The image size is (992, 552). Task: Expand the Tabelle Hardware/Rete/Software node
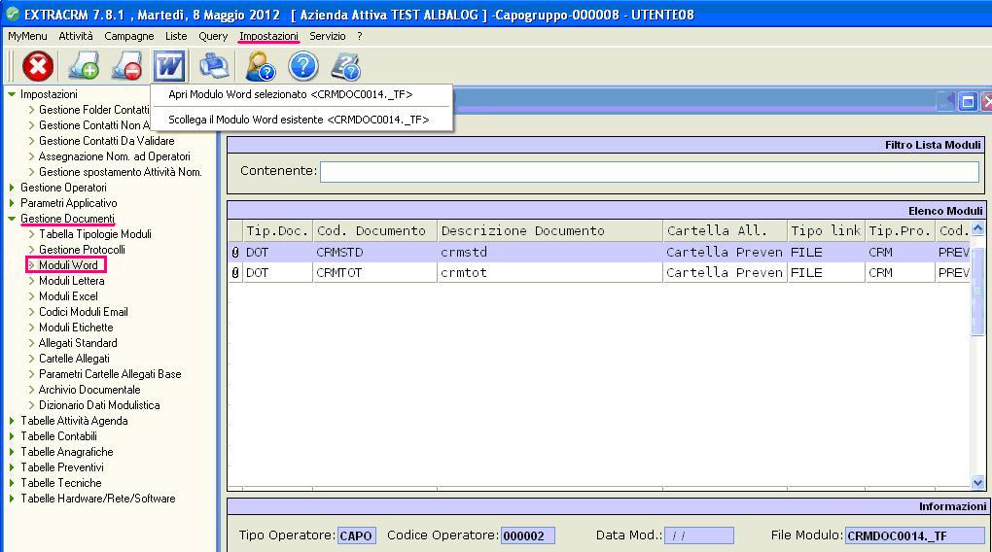click(12, 499)
